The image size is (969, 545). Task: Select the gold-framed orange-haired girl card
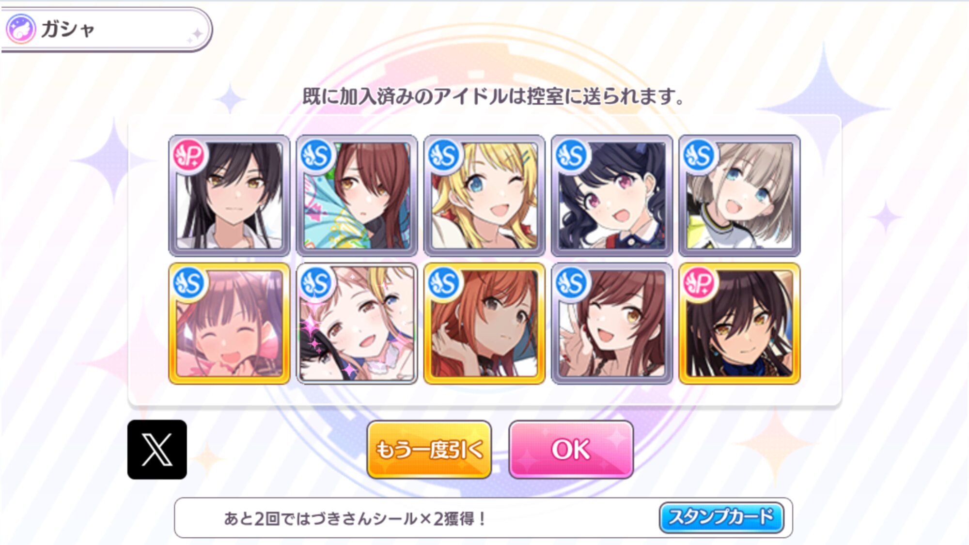click(x=484, y=324)
